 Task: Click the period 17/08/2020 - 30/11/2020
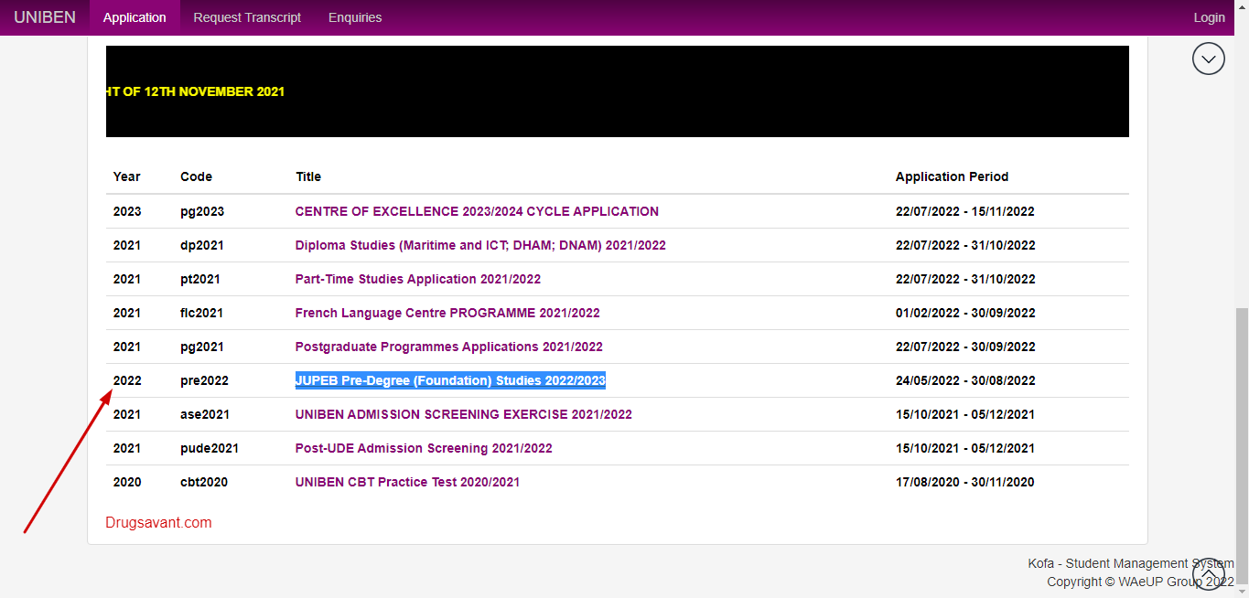pyautogui.click(x=965, y=482)
